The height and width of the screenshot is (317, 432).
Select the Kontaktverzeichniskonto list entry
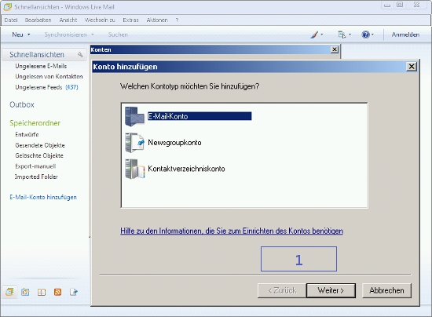point(186,169)
